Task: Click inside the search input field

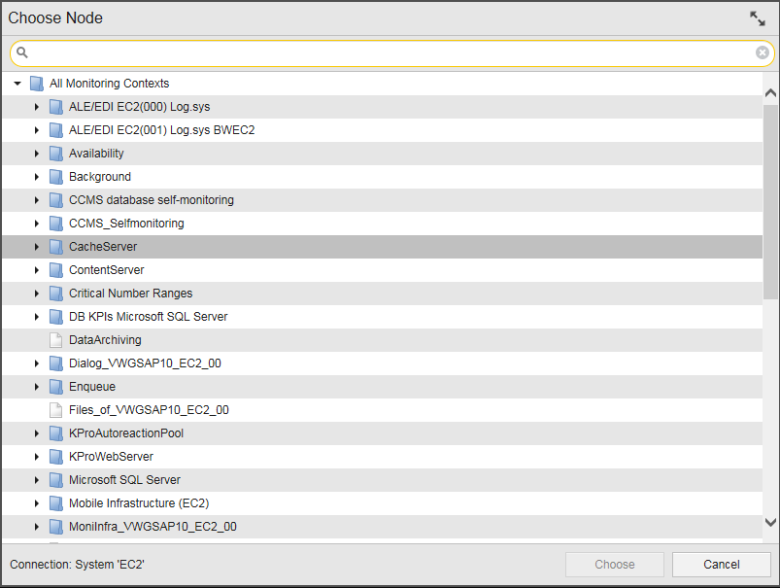Action: click(x=392, y=52)
